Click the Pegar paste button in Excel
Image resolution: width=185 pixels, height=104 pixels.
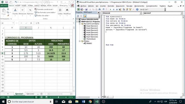click(4, 12)
